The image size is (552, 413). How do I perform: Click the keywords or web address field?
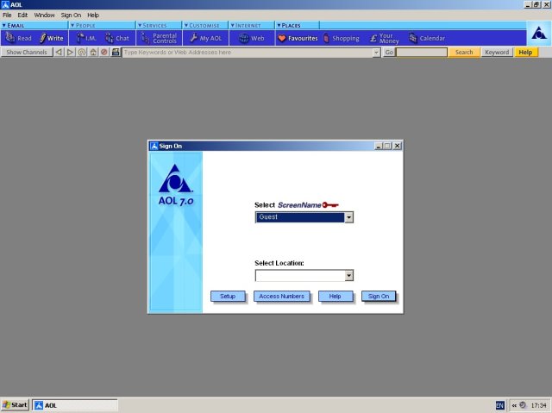click(248, 53)
